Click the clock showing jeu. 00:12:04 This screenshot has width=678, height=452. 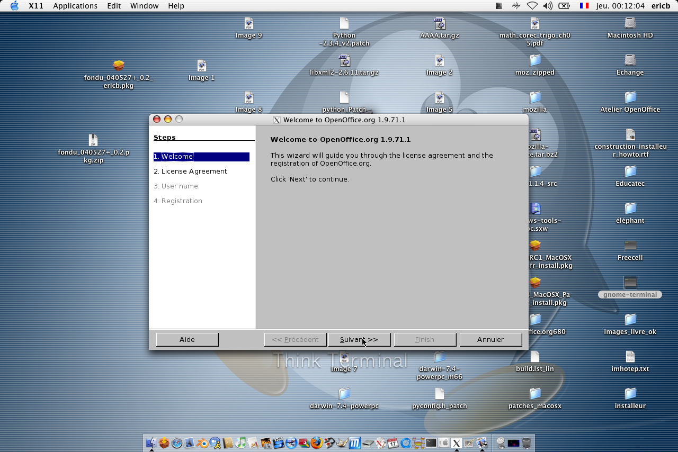620,6
